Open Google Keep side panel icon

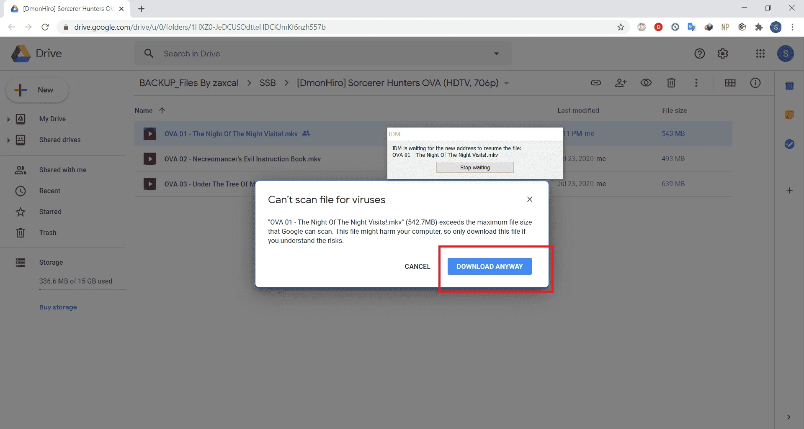point(789,115)
